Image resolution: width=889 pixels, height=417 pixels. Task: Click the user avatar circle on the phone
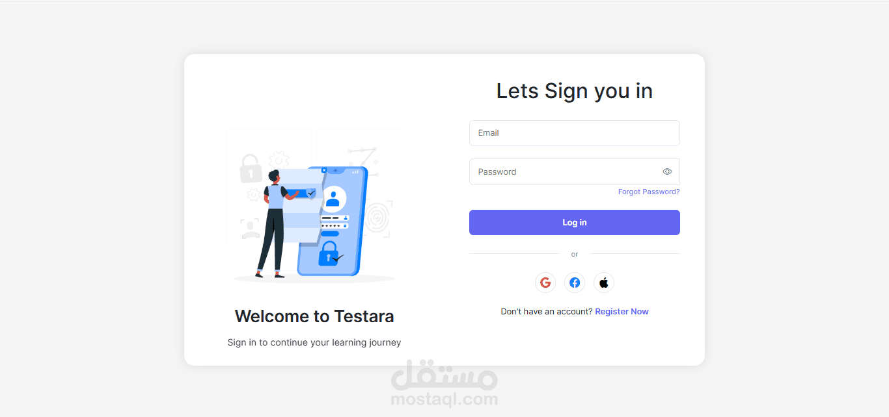(333, 198)
